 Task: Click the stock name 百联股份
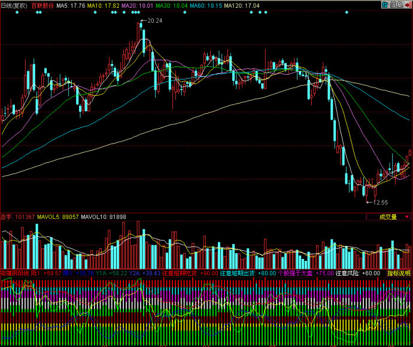pos(42,5)
